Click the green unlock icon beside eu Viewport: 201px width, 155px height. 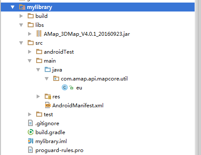point(72,87)
